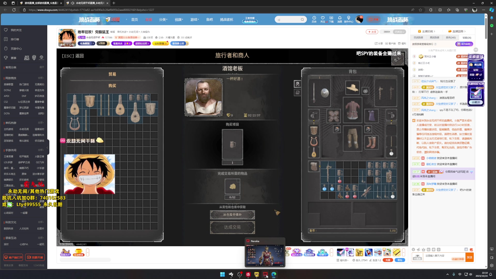
Task: Click 客户端打开 button in sidebar
Action: point(13,257)
